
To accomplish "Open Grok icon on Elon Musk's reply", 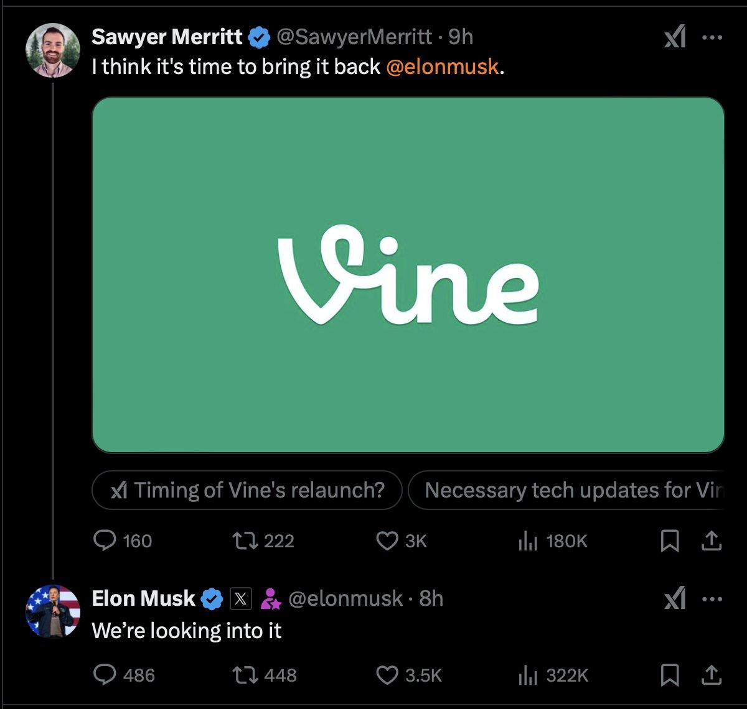I will click(x=675, y=600).
